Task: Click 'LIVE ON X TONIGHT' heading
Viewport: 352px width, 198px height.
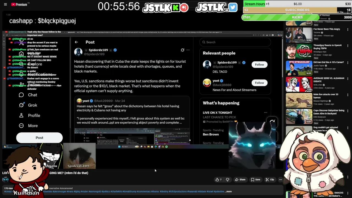Action: click(x=218, y=112)
